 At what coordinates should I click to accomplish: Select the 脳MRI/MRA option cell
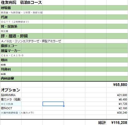tap(11, 95)
